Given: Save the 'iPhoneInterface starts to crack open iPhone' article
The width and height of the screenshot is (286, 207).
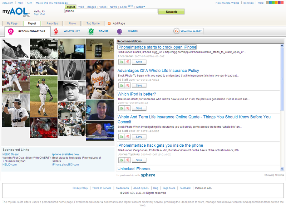Looking at the screenshot, I should 139,62.
